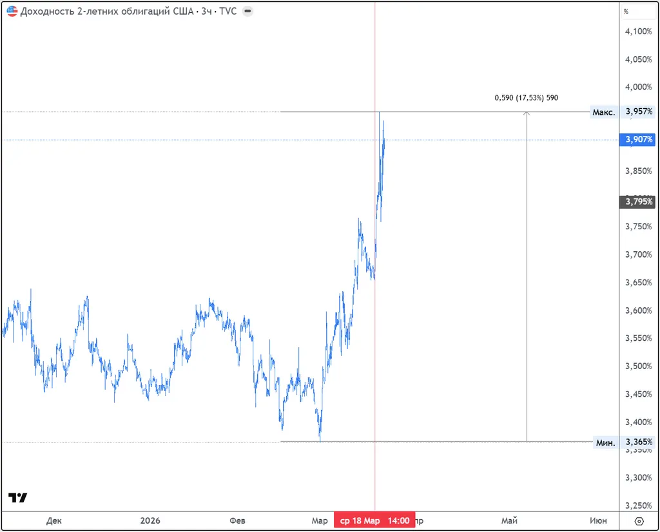Click the Май label on time axis
660x532 pixels.
(x=509, y=520)
